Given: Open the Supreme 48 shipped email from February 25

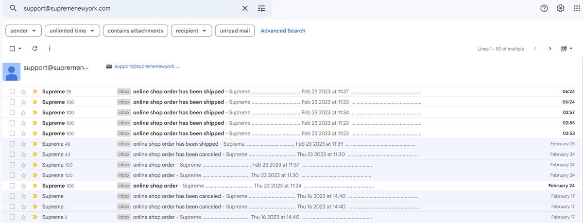Looking at the screenshot, I should click(291, 144).
